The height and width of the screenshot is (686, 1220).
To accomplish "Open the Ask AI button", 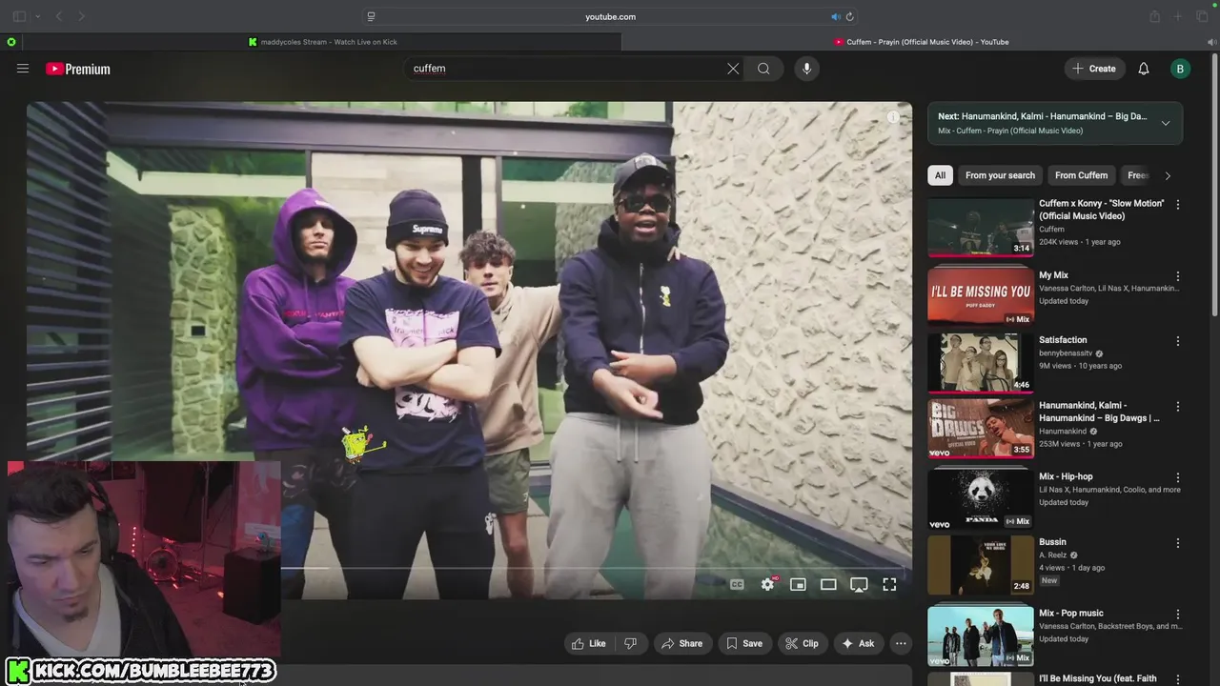I will click(858, 643).
